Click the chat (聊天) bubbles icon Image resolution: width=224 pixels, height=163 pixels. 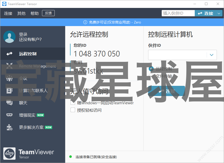coord(9,103)
